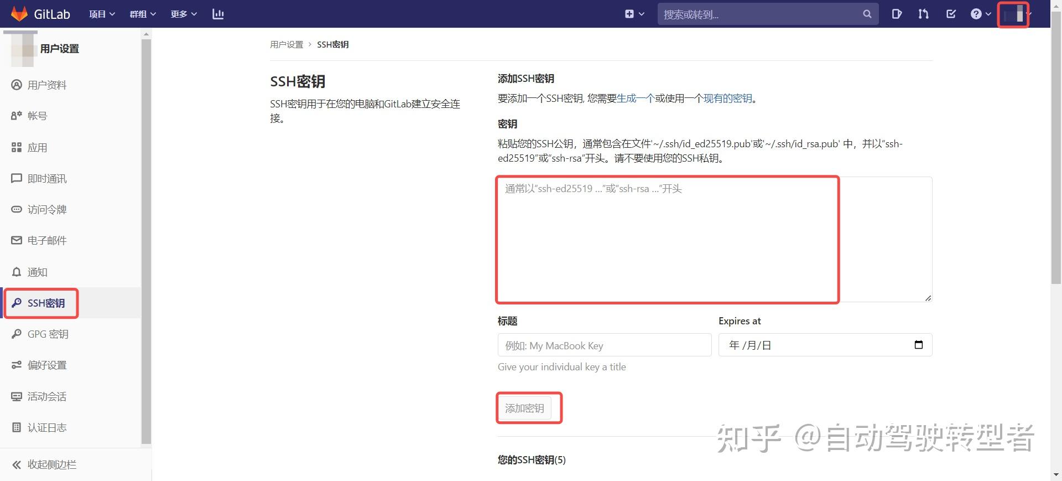Open the to-do list icon
Viewport: 1062px width, 481px height.
tap(951, 14)
